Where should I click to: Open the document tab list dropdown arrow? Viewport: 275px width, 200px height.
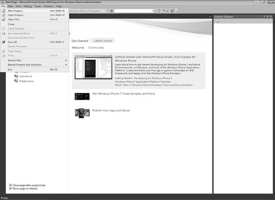pyautogui.click(x=210, y=17)
